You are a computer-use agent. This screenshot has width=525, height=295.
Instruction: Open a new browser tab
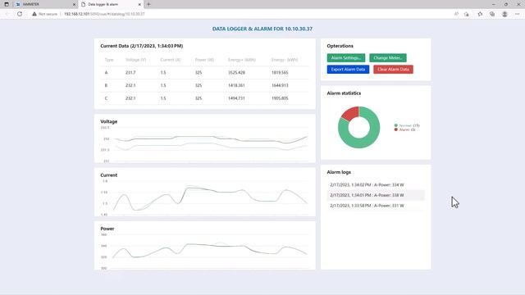(x=148, y=4)
